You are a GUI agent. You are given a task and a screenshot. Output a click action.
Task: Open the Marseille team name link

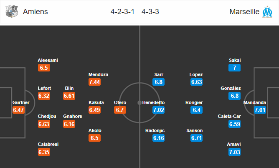click(244, 12)
